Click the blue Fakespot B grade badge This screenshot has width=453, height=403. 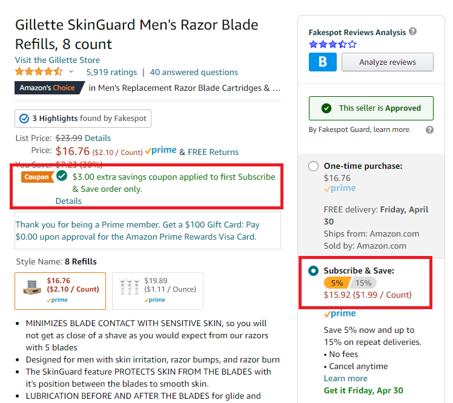pos(322,62)
